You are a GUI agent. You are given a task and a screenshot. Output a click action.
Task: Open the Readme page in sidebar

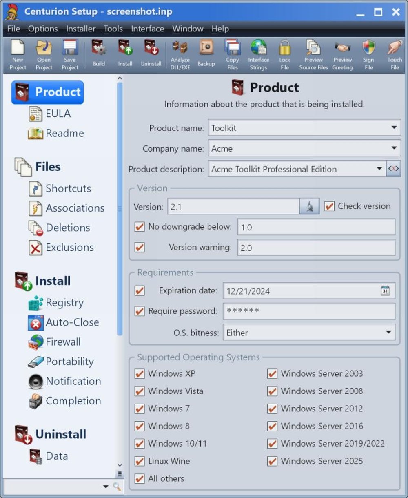(x=56, y=133)
